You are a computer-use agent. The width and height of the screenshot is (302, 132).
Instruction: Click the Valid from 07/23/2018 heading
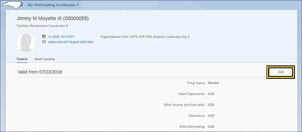tap(40, 72)
